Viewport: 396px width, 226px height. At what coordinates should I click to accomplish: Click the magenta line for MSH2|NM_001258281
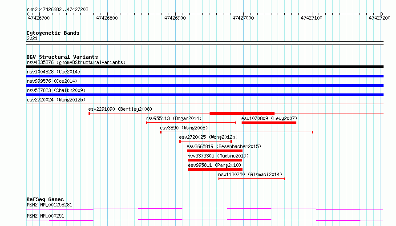[x=205, y=209]
